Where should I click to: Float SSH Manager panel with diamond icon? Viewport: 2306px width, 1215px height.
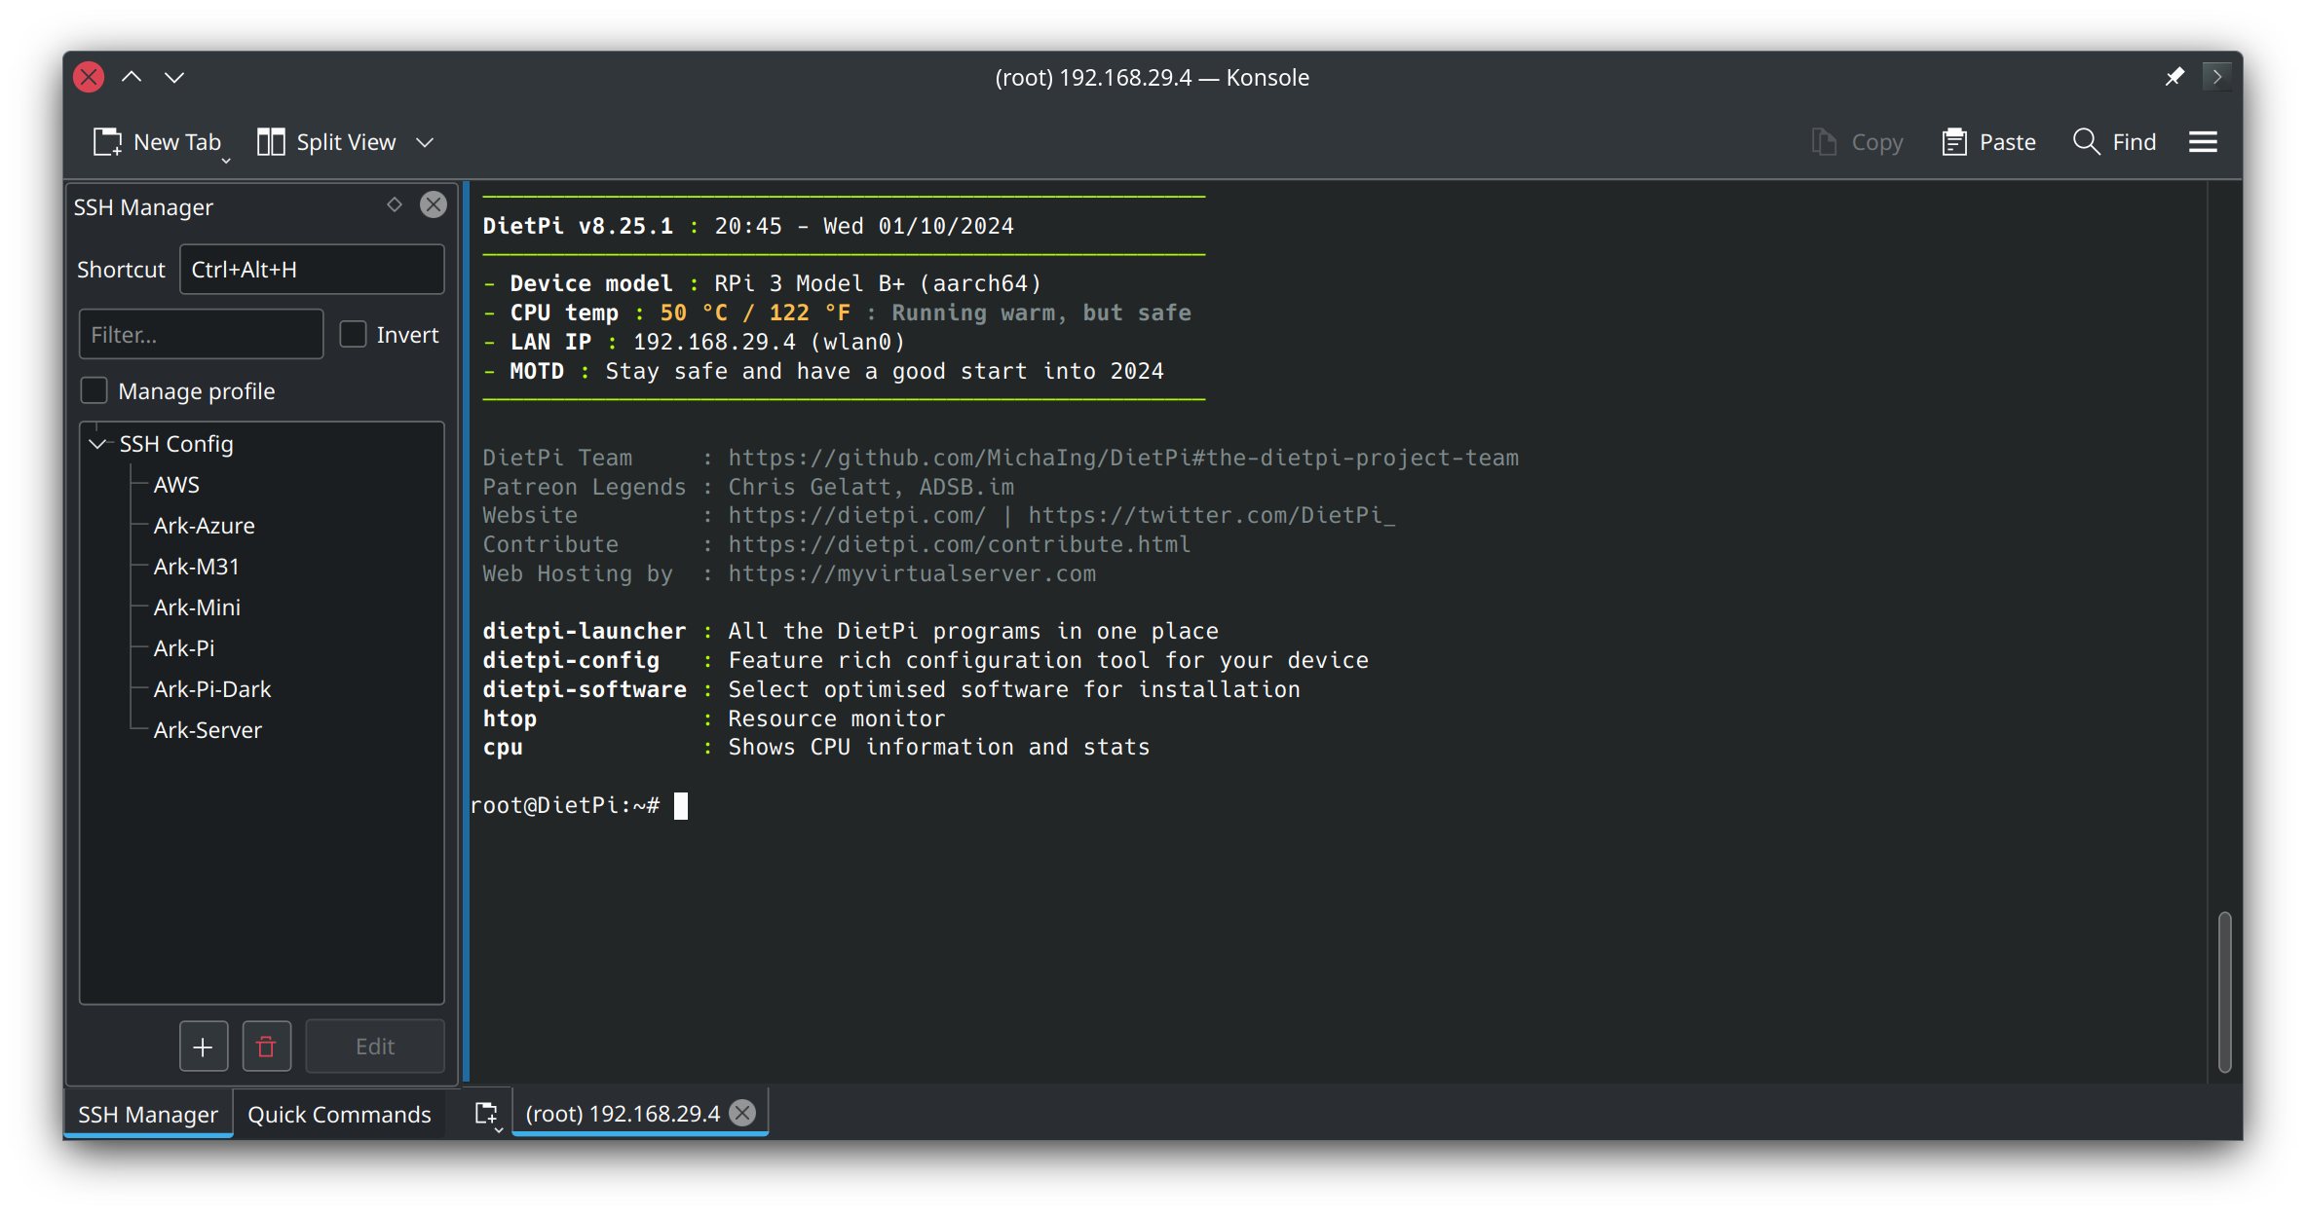pyautogui.click(x=395, y=204)
